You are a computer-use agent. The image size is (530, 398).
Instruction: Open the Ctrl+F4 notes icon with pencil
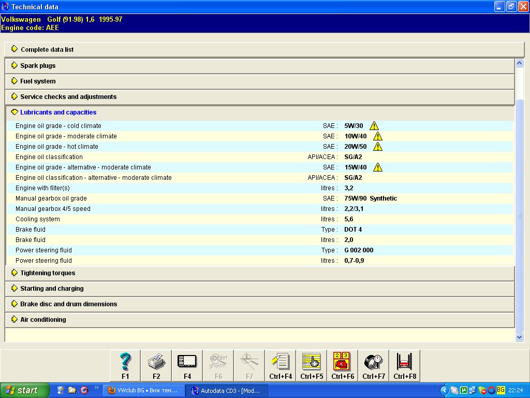pos(281,365)
